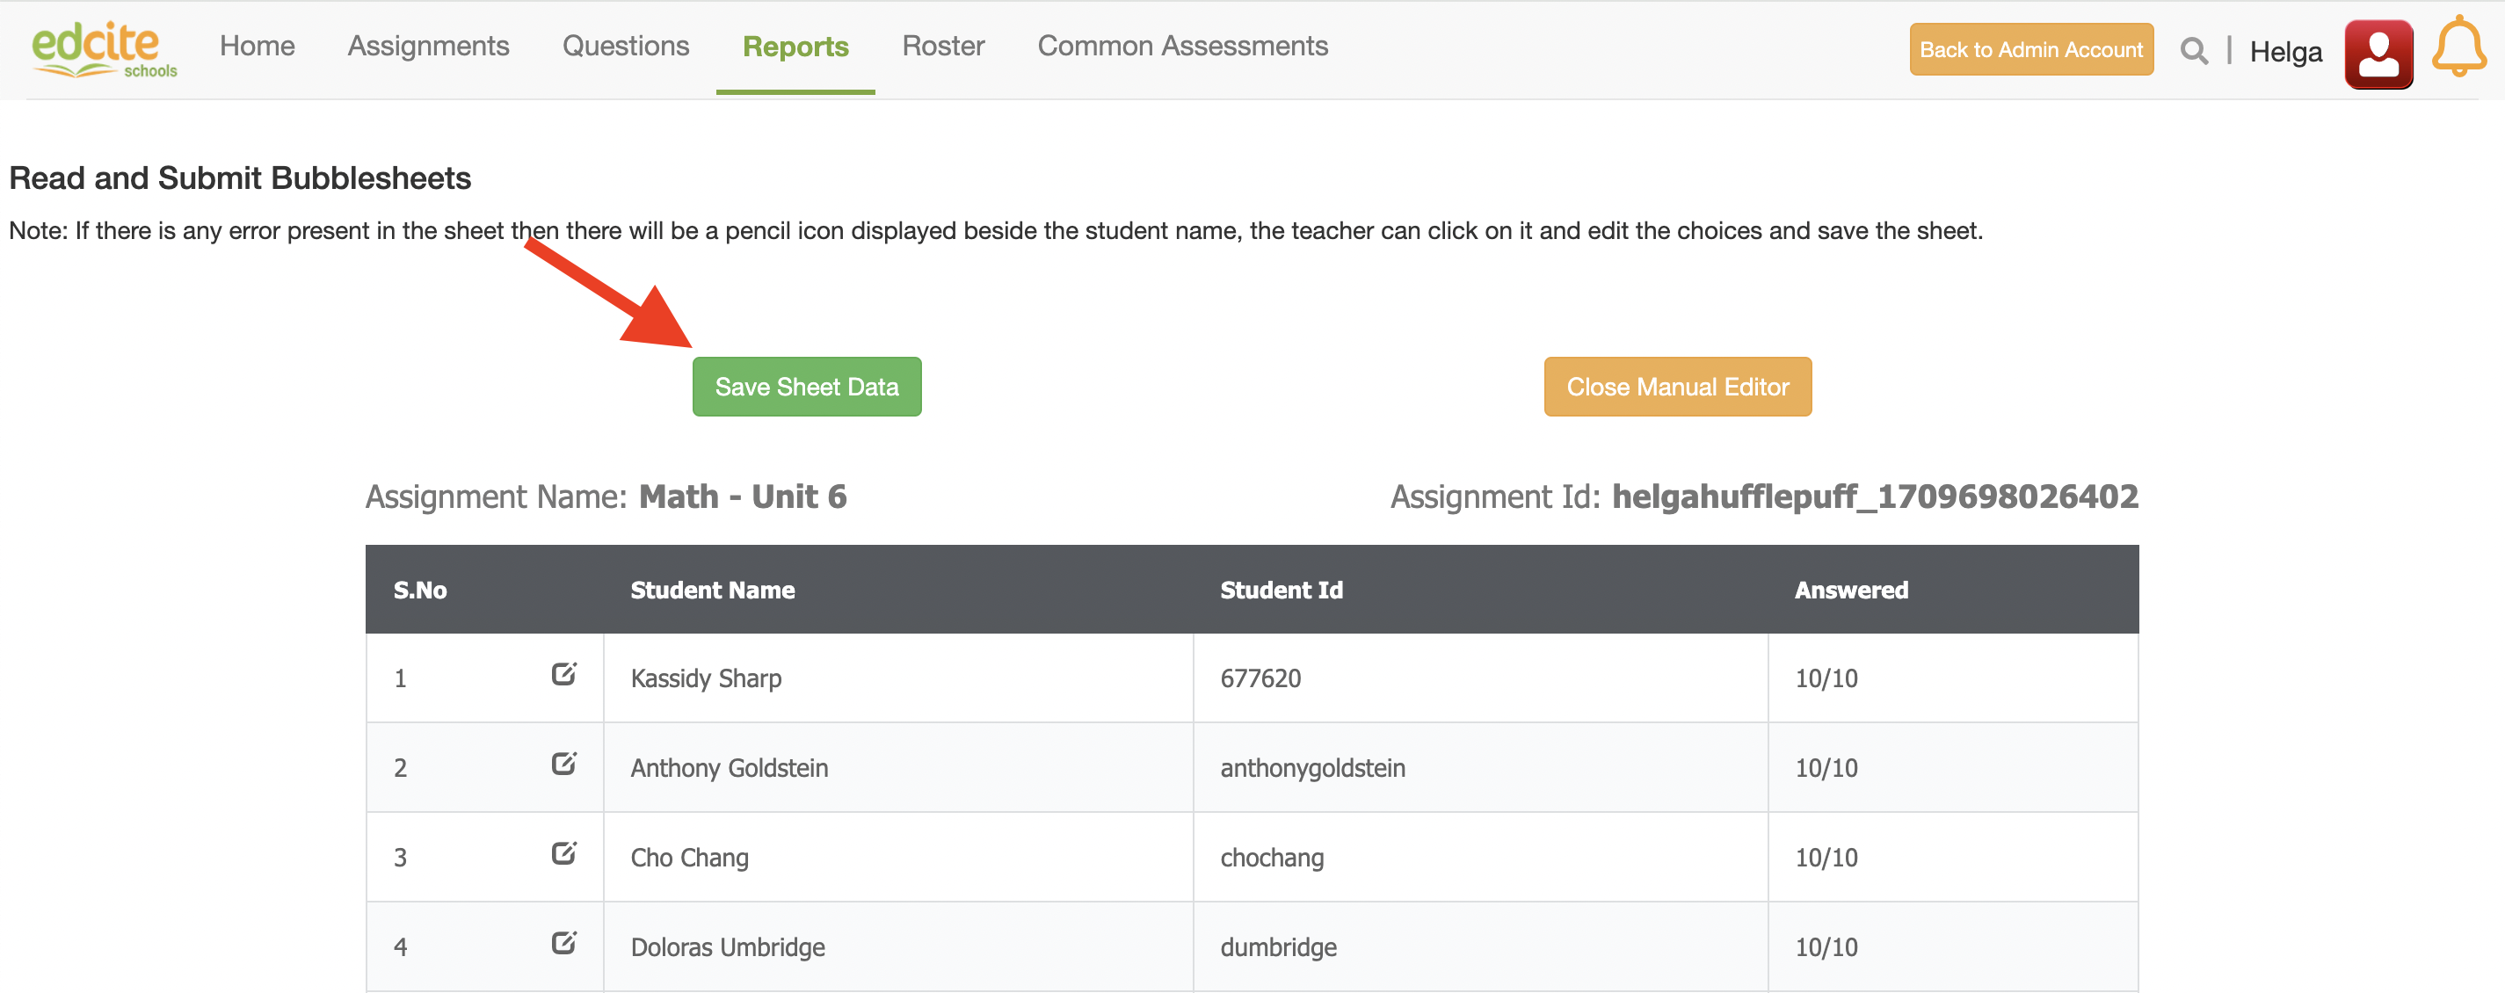Click the Helga username
This screenshot has width=2505, height=993.
2284,52
